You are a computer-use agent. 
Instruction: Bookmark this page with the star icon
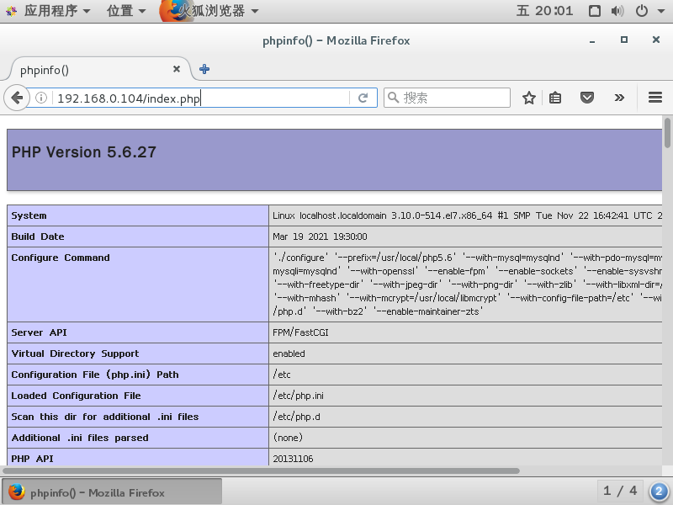click(x=529, y=98)
